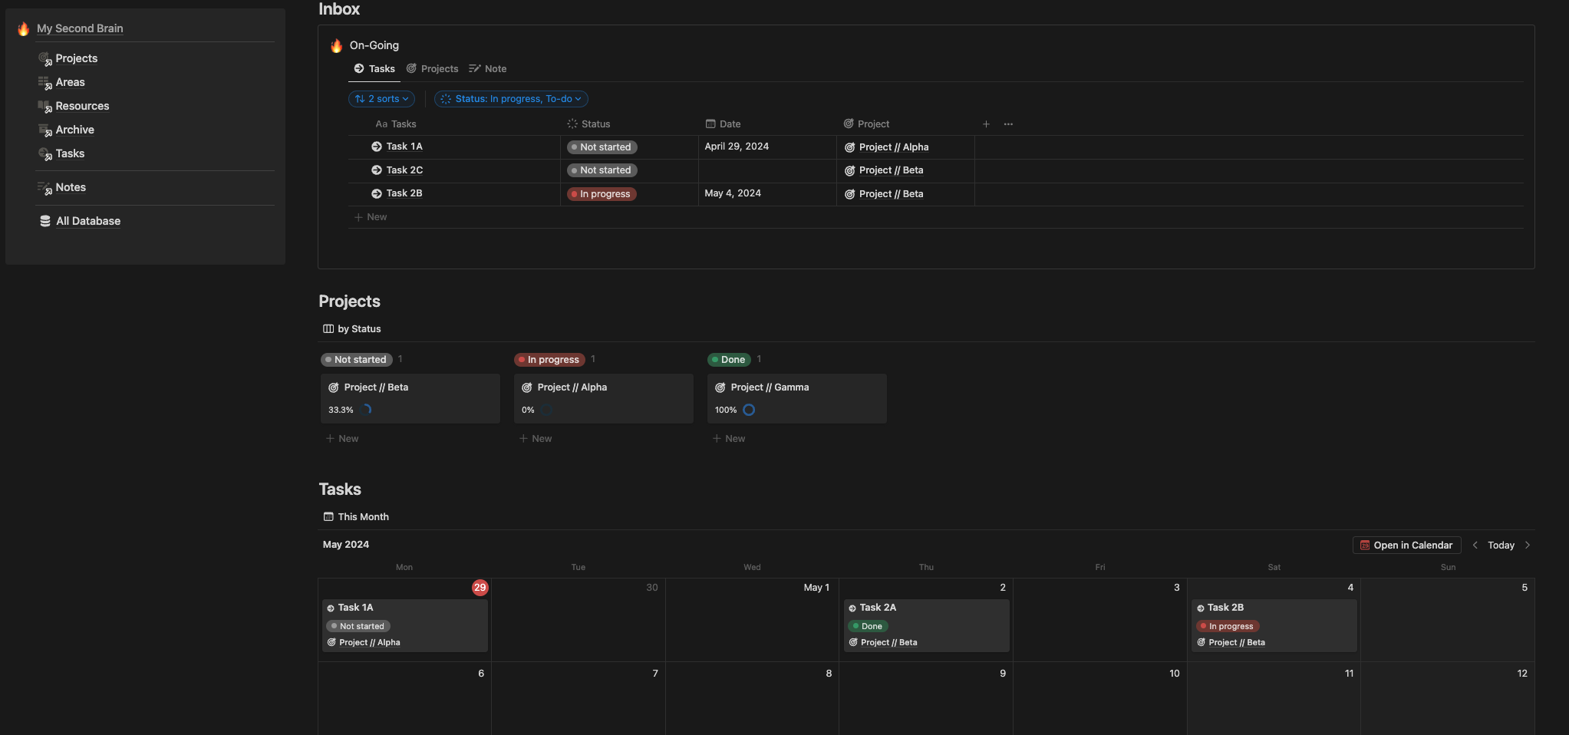Image resolution: width=1569 pixels, height=735 pixels.
Task: Go to next month with right arrow
Action: pyautogui.click(x=1528, y=545)
